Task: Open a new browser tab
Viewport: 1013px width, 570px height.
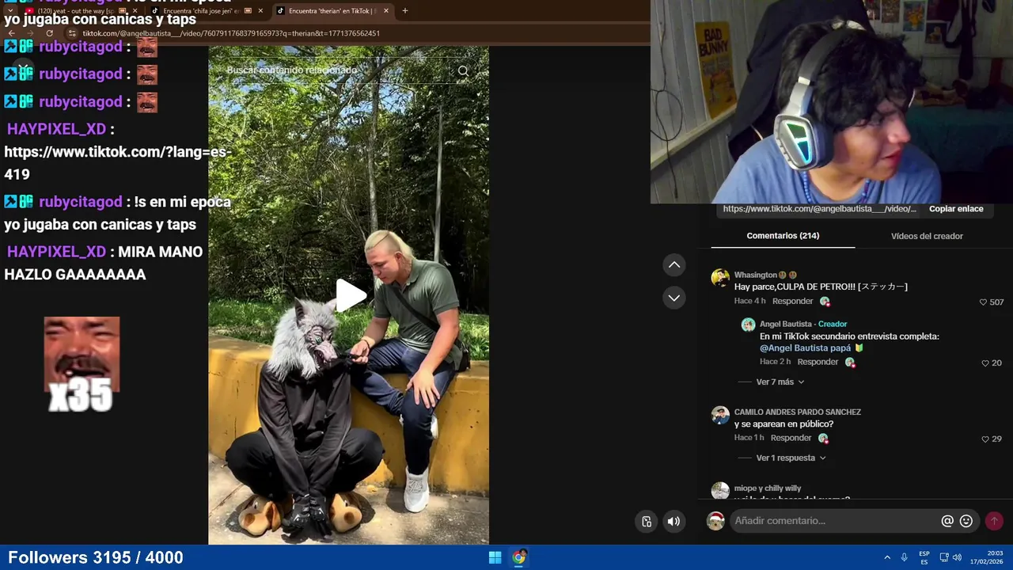Action: tap(405, 11)
